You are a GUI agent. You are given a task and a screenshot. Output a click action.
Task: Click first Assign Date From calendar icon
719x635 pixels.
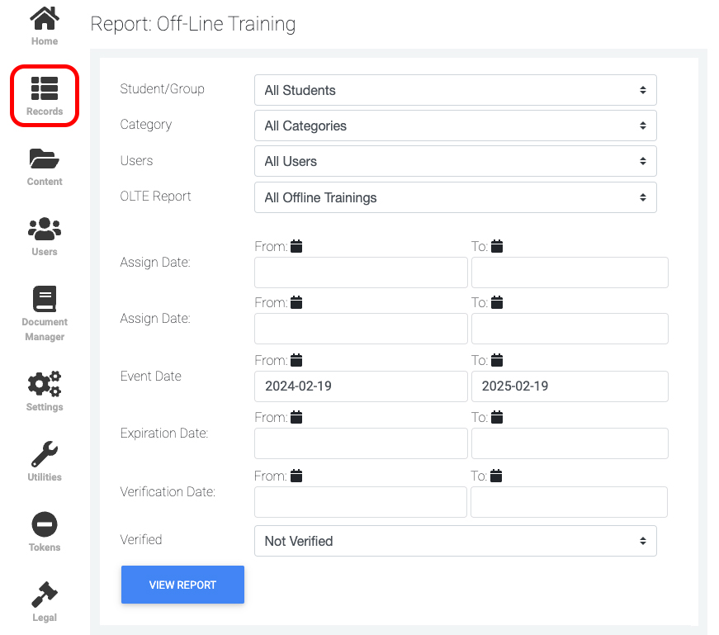coord(296,246)
